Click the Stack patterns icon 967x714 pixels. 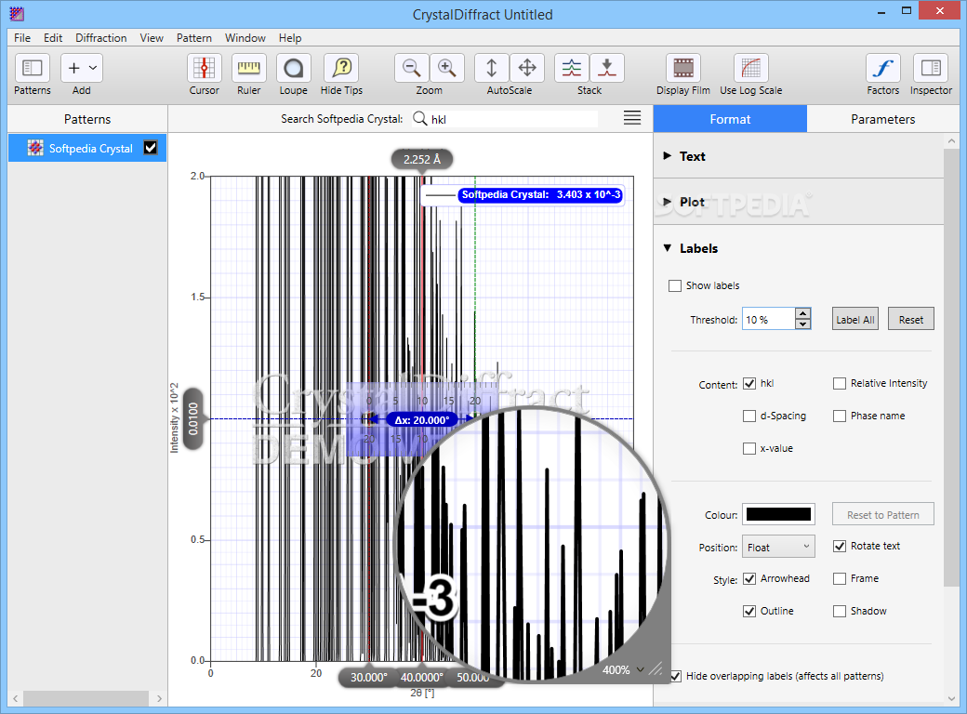coord(572,68)
